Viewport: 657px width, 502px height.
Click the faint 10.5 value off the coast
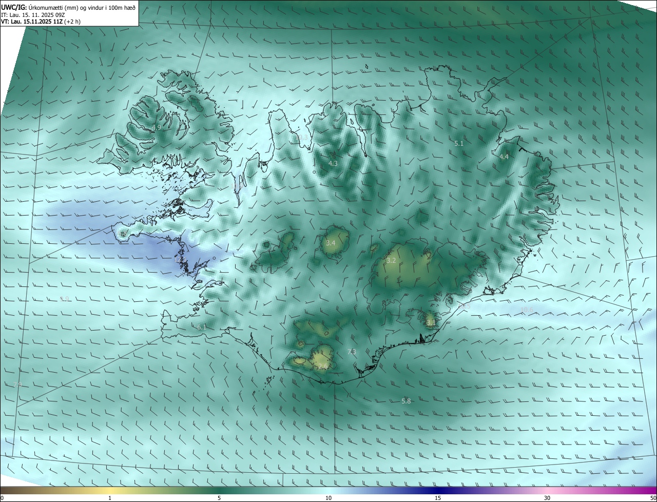pos(464,306)
